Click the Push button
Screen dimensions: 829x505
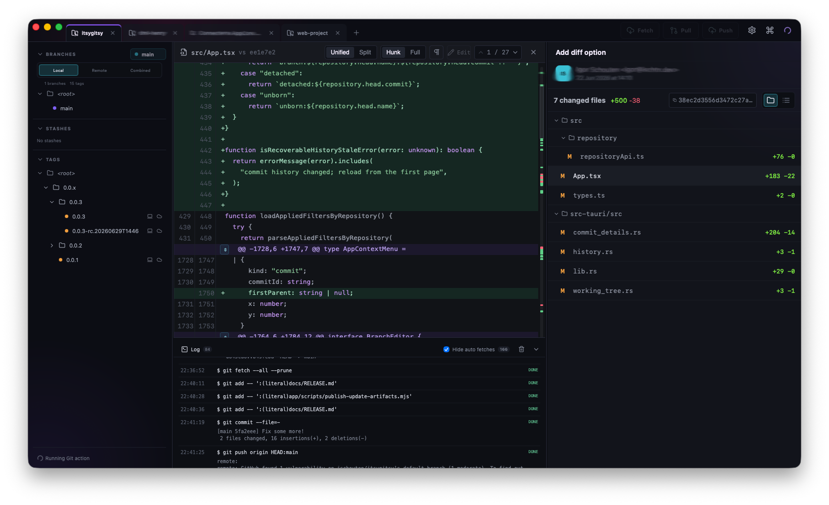[720, 30]
